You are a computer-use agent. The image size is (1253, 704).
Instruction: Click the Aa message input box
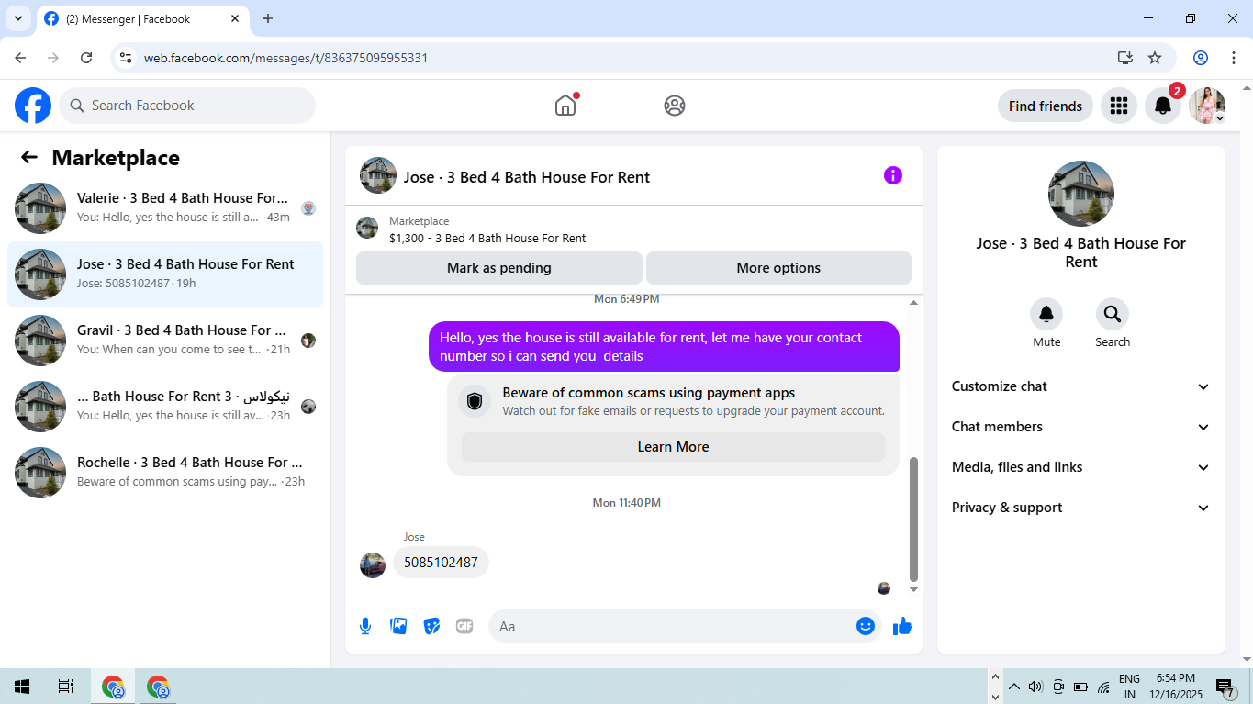(674, 626)
